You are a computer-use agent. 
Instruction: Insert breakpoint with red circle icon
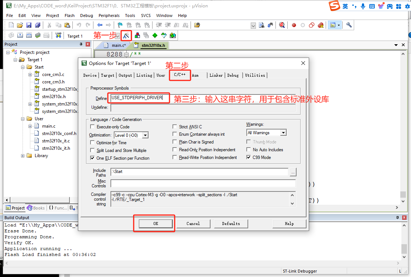(x=294, y=25)
